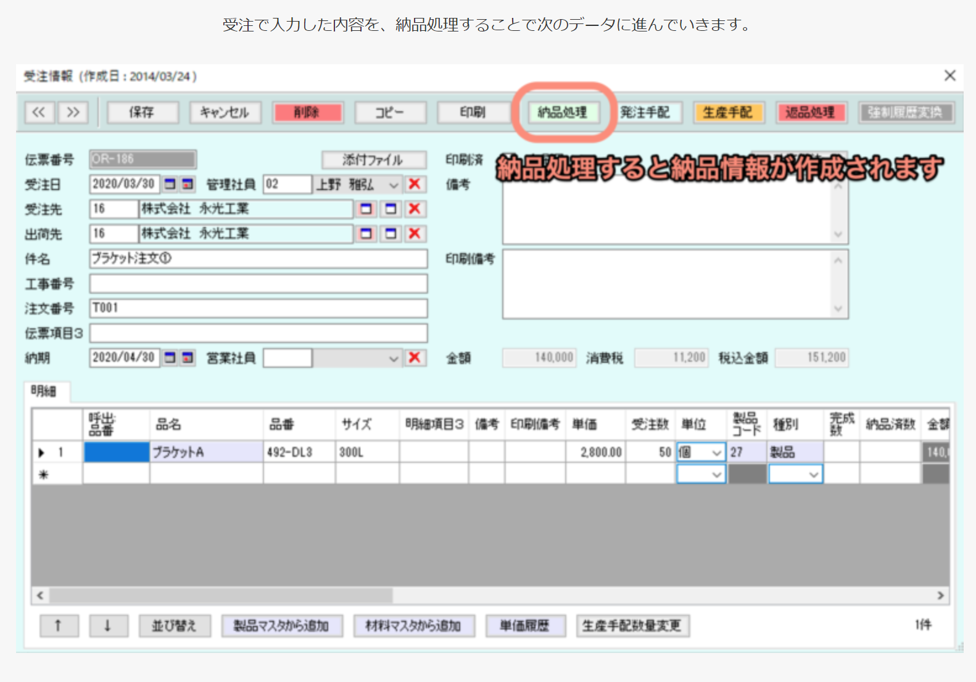Screen dimensions: 976x682
Task: Click the red 削除 delete button
Action: coord(307,112)
